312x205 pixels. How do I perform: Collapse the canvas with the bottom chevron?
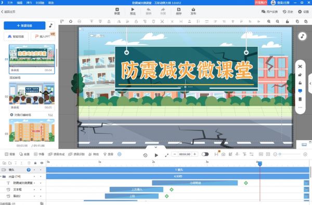click(156, 147)
